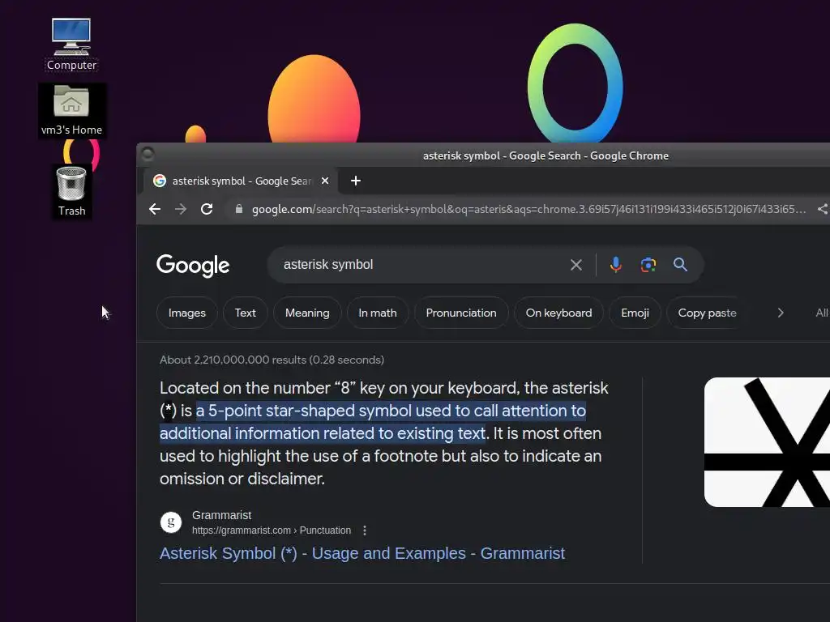The image size is (830, 622).
Task: Select the Pronunciation filter chip
Action: [x=461, y=313]
